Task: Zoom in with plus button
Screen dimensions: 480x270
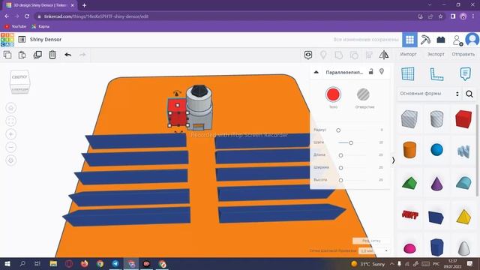Action: click(x=11, y=134)
